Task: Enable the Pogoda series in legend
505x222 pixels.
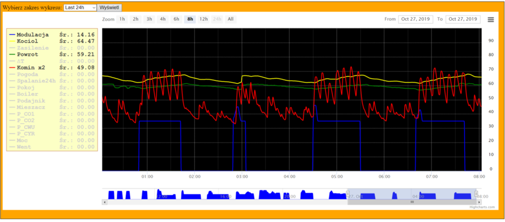Action: click(x=27, y=74)
